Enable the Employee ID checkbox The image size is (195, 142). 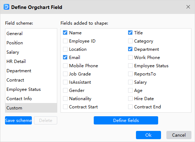click(x=65, y=41)
